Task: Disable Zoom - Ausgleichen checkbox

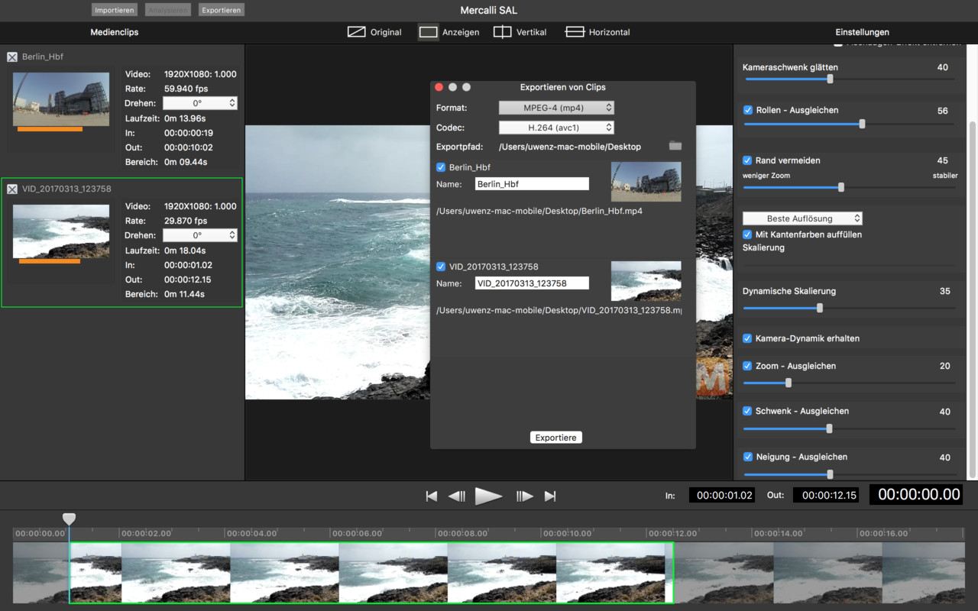Action: click(748, 366)
